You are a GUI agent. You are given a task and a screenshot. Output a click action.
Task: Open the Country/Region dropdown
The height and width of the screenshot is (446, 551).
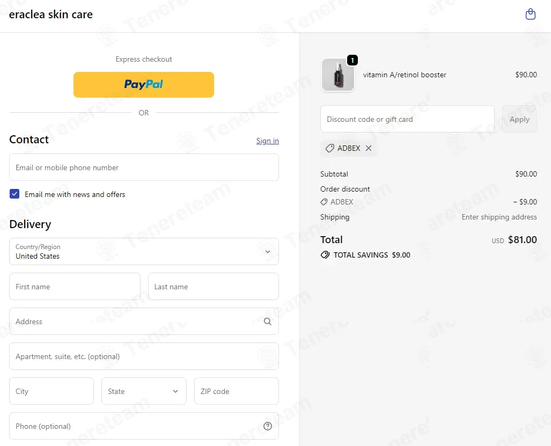tap(144, 252)
